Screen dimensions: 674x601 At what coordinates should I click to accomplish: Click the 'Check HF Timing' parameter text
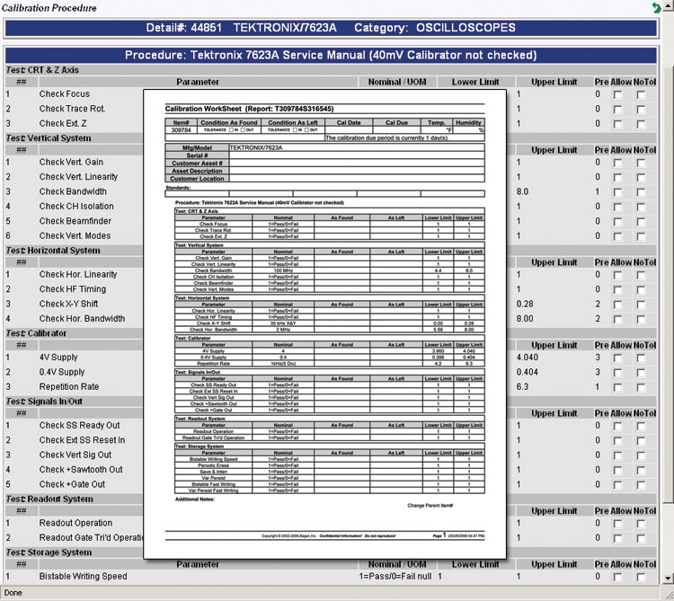73,289
